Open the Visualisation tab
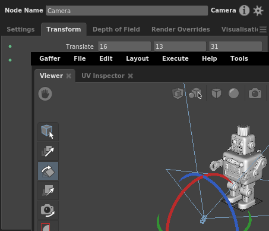Viewport: 269px width, 231px height. coord(240,29)
